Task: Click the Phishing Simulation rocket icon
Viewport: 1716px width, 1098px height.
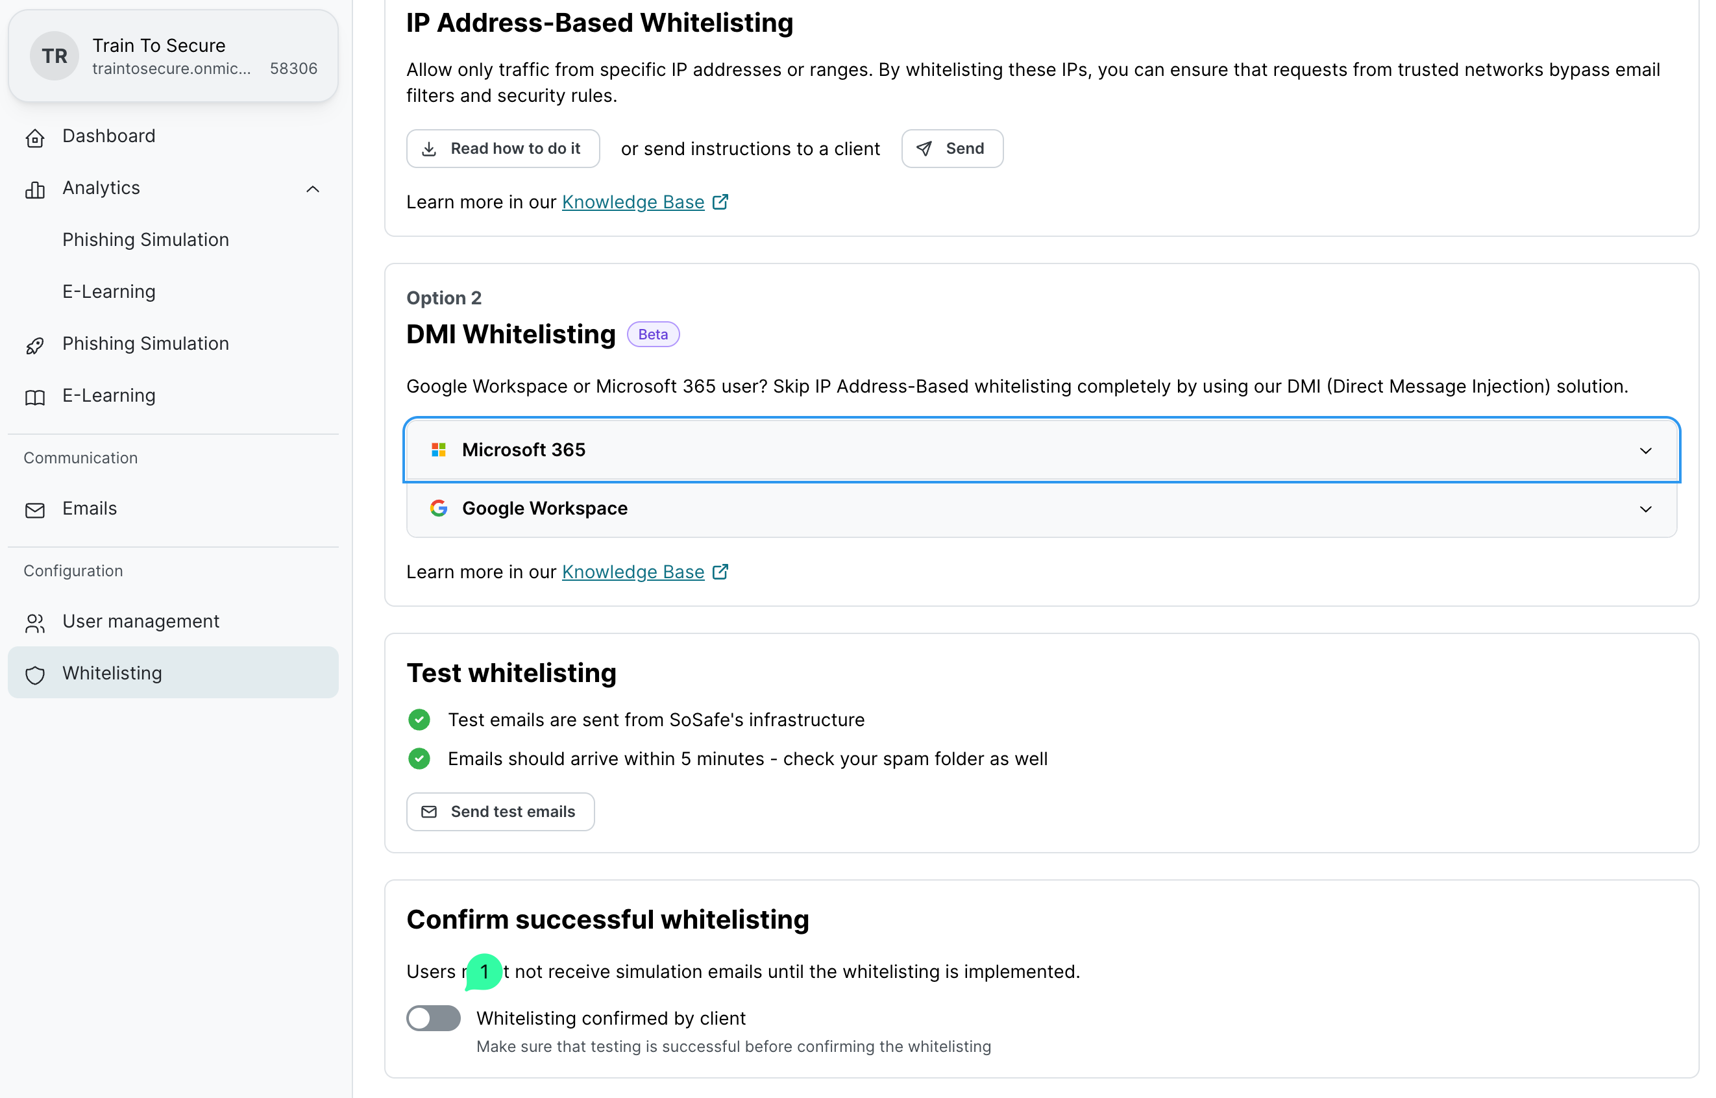Action: (35, 345)
